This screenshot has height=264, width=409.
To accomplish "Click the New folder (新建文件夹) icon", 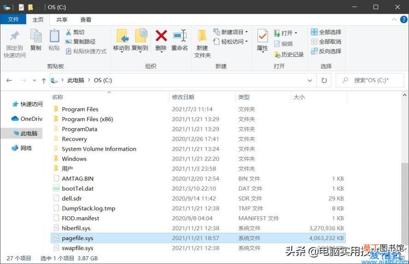I will click(202, 36).
